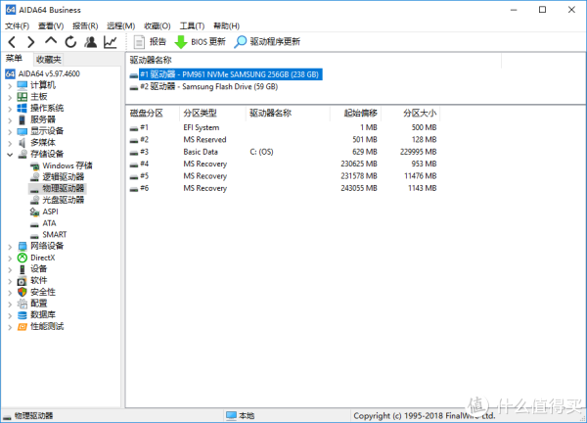
Task: Expand the 显示设备 tree node
Action: (10, 132)
